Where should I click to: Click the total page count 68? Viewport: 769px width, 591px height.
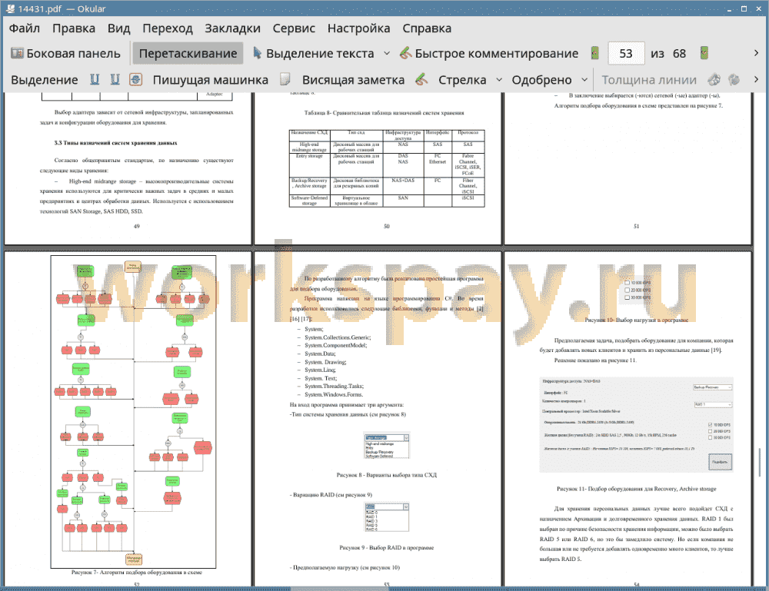[x=679, y=54]
